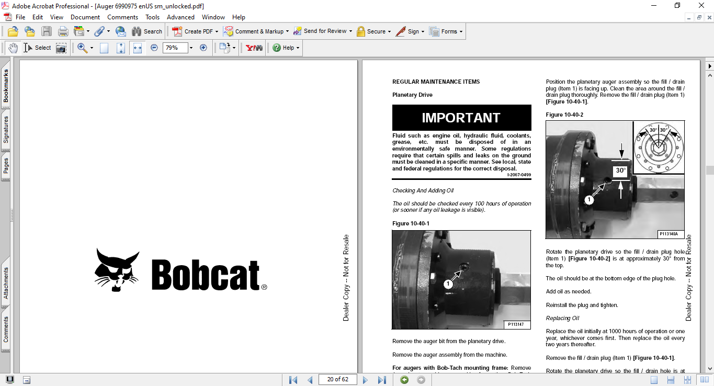Set view to Actual Size
The image size is (714, 386).
(104, 48)
